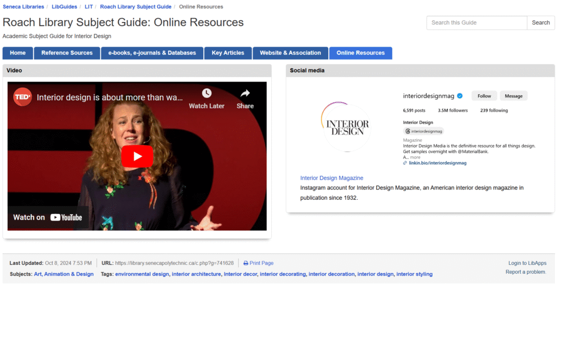This screenshot has height=346, width=561.
Task: Click the Message button
Action: click(x=513, y=96)
